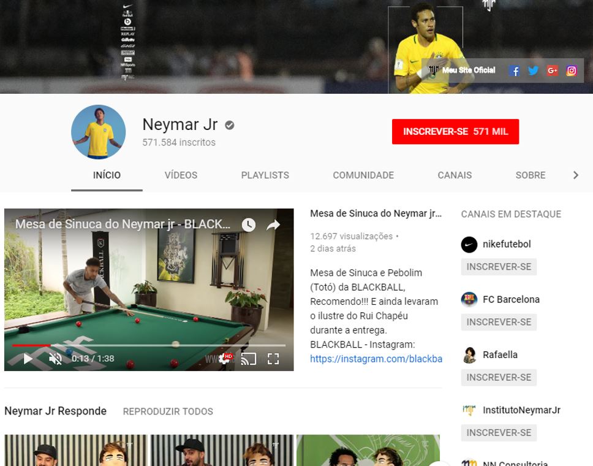This screenshot has height=466, width=593.
Task: Open second Neymar Jr Responde video thumbnail
Action: coord(222,450)
